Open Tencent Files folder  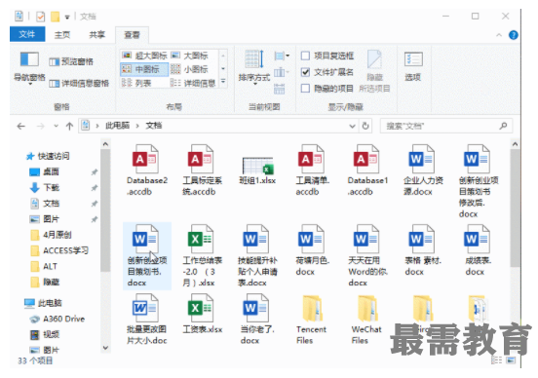coord(312,320)
